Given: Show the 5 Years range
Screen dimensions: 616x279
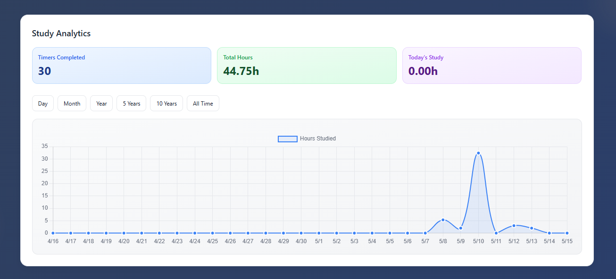Looking at the screenshot, I should pyautogui.click(x=132, y=103).
